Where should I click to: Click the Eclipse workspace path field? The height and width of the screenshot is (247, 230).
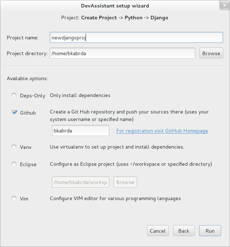point(81,182)
